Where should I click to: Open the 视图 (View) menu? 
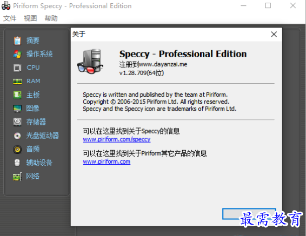30,18
